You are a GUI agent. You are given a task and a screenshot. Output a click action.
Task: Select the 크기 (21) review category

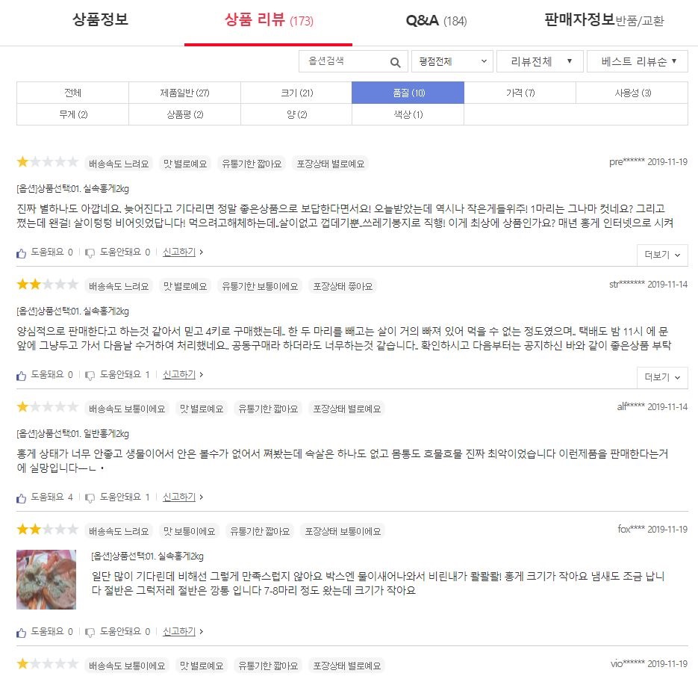(x=296, y=93)
